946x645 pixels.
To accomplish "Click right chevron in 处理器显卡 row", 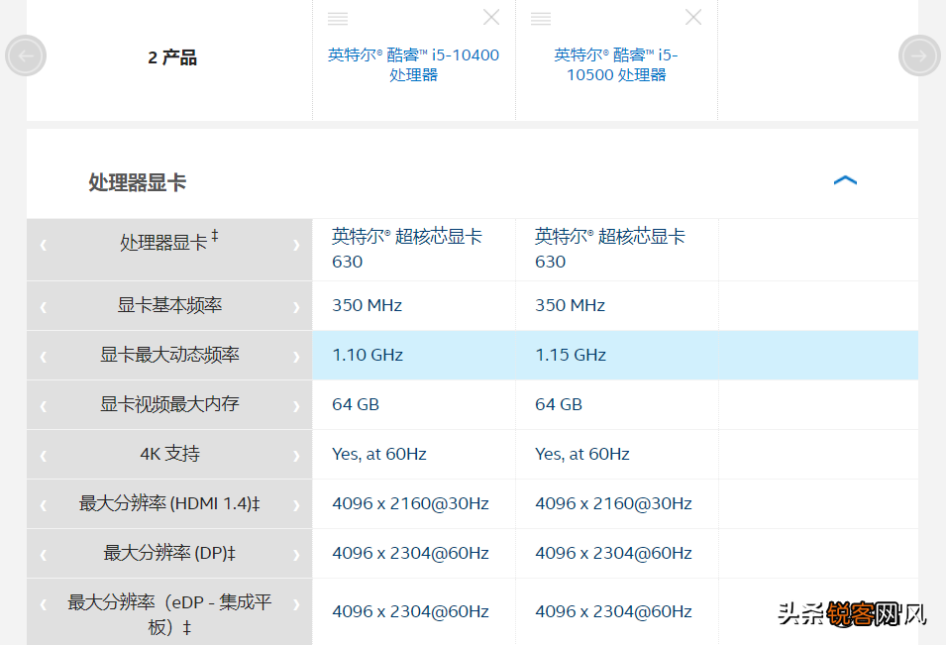I will click(295, 245).
